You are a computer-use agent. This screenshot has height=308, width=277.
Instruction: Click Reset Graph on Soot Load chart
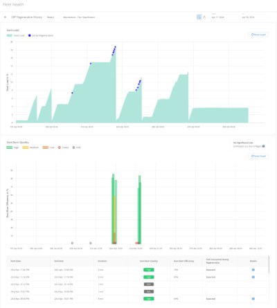[258, 35]
